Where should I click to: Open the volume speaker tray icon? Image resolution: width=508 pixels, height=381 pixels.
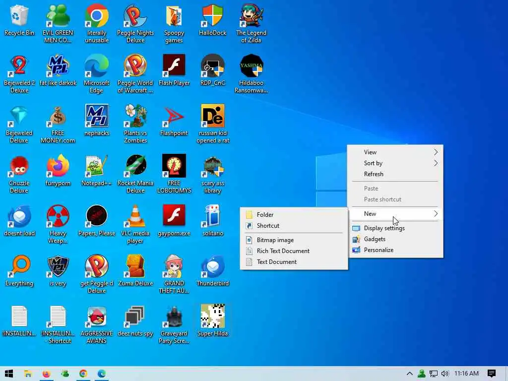(x=445, y=374)
